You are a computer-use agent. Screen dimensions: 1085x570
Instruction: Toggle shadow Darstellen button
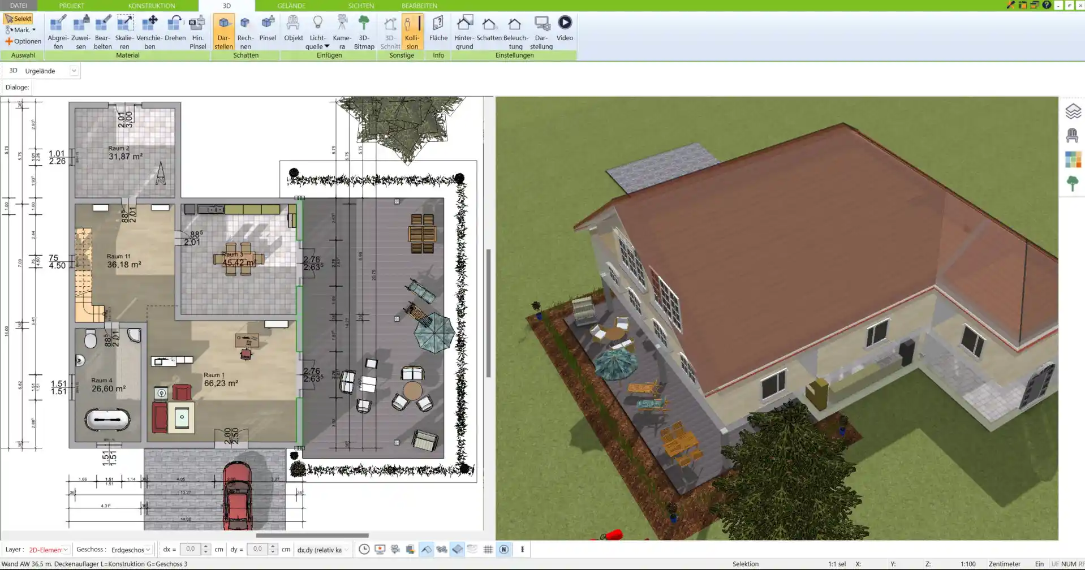(223, 32)
